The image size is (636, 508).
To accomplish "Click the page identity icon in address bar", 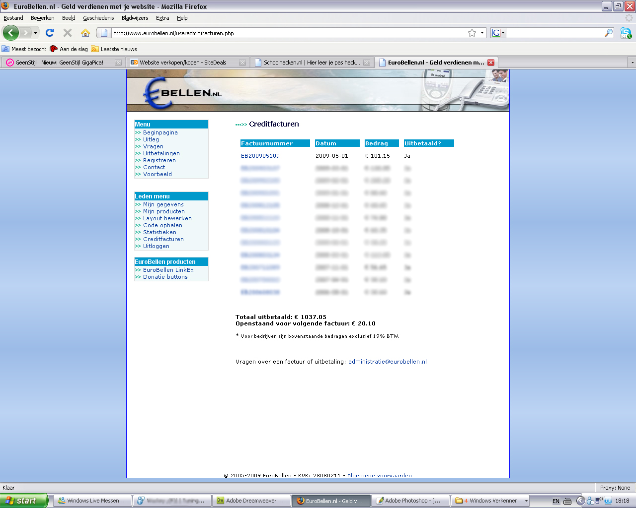I will click(104, 33).
